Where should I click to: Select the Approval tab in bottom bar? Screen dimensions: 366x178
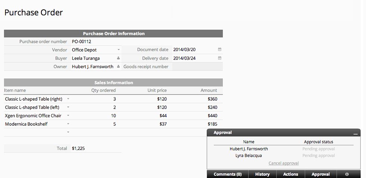[x=320, y=174]
